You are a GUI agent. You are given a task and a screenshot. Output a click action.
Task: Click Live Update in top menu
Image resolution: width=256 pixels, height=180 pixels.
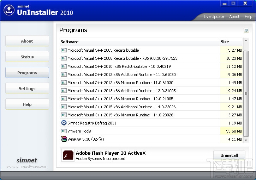pyautogui.click(x=214, y=17)
